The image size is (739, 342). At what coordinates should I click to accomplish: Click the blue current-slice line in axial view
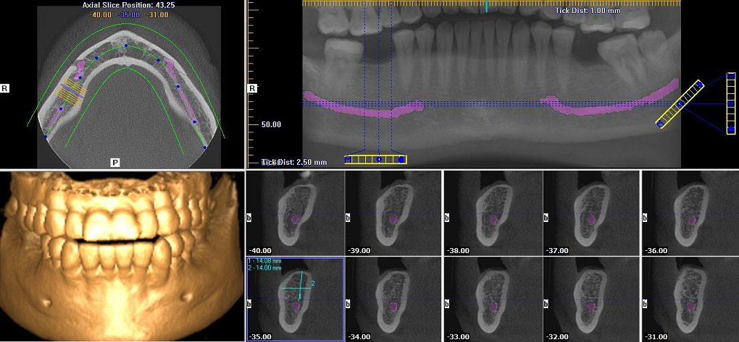[74, 91]
